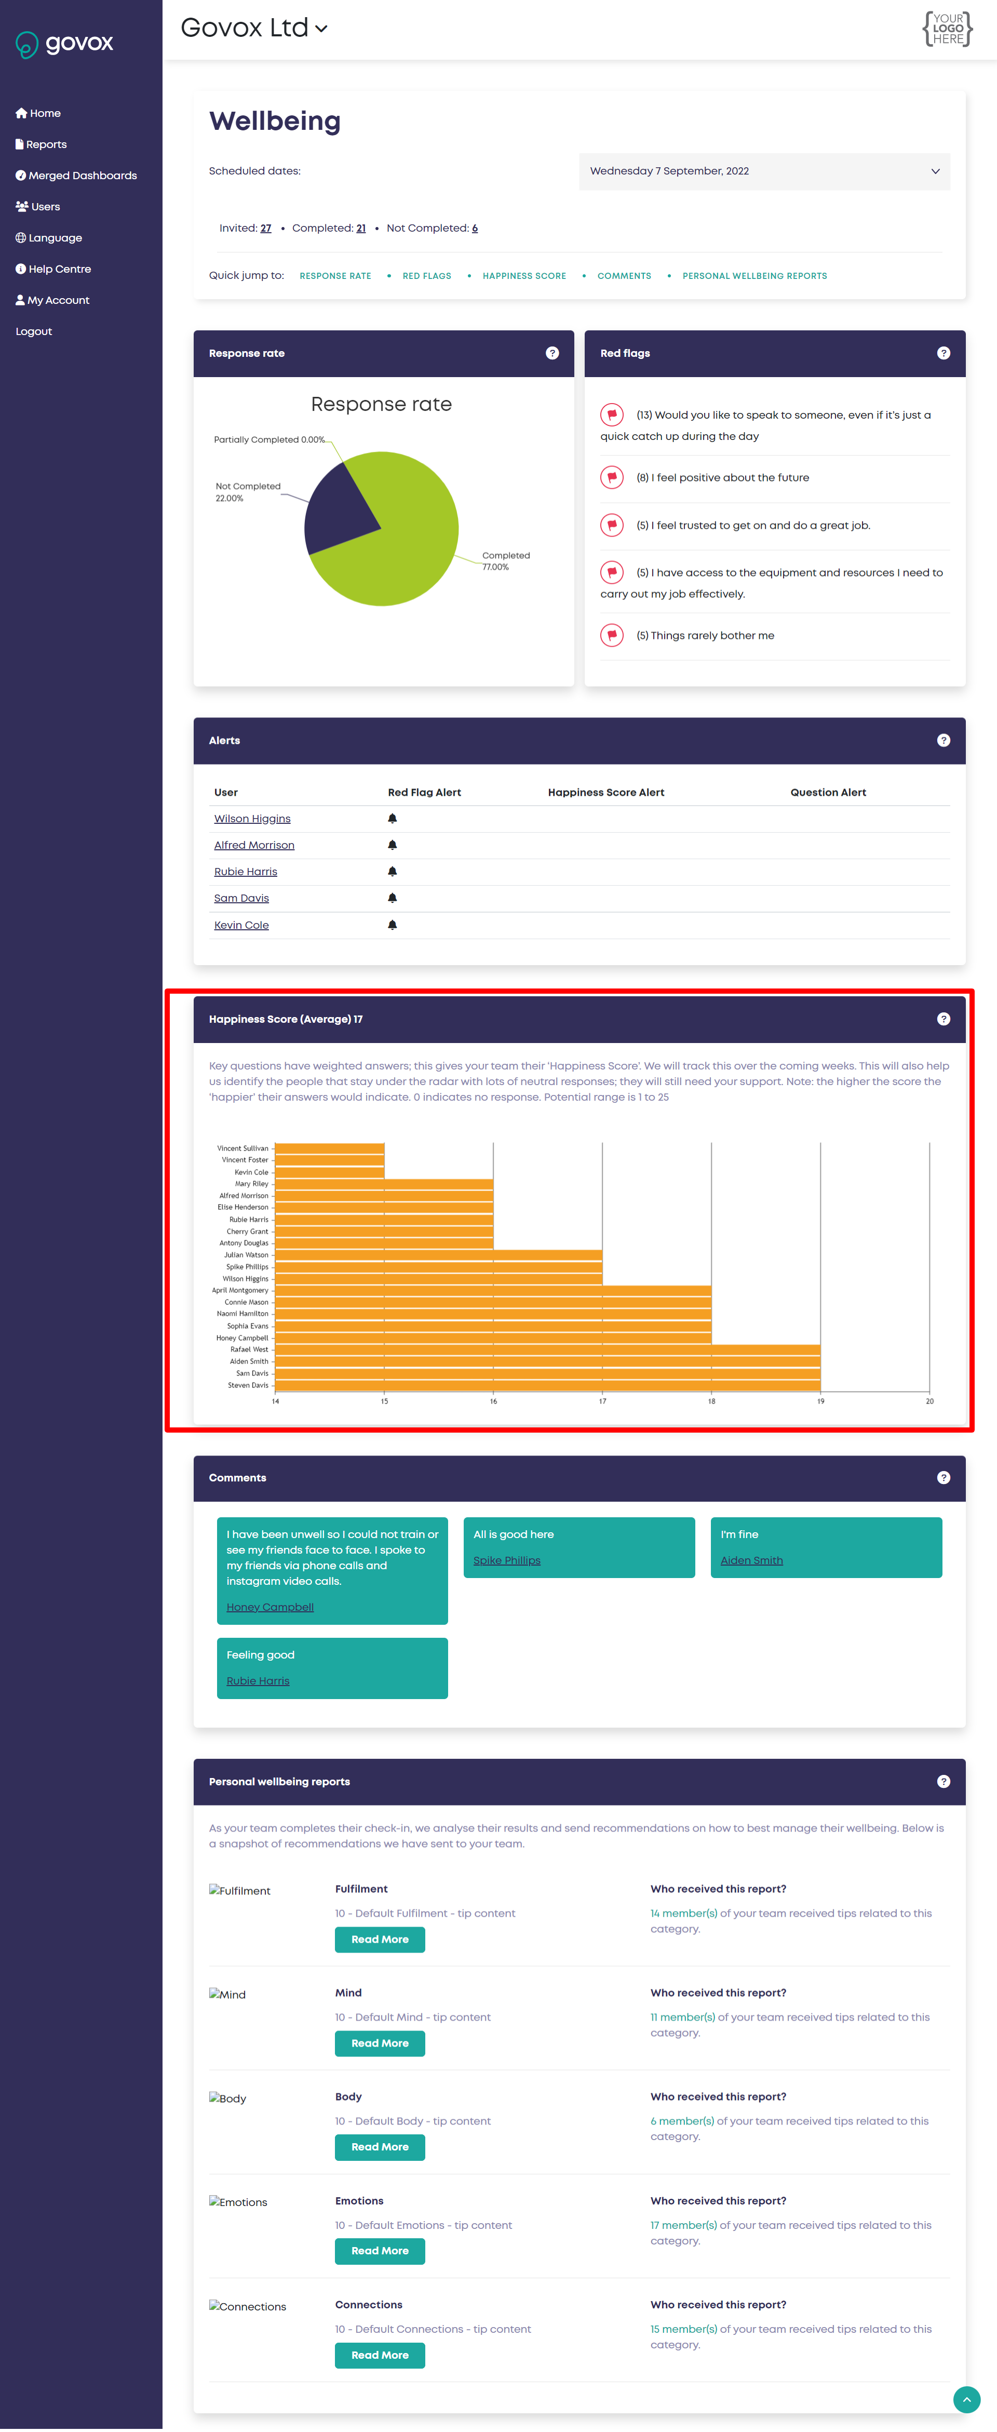Click the Not Completed count 6
The width and height of the screenshot is (997, 2432).
pos(475,229)
